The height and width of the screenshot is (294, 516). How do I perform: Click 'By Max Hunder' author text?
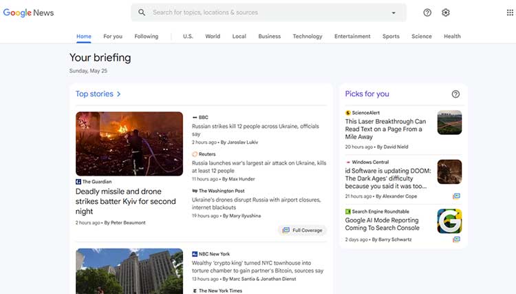[238, 179]
